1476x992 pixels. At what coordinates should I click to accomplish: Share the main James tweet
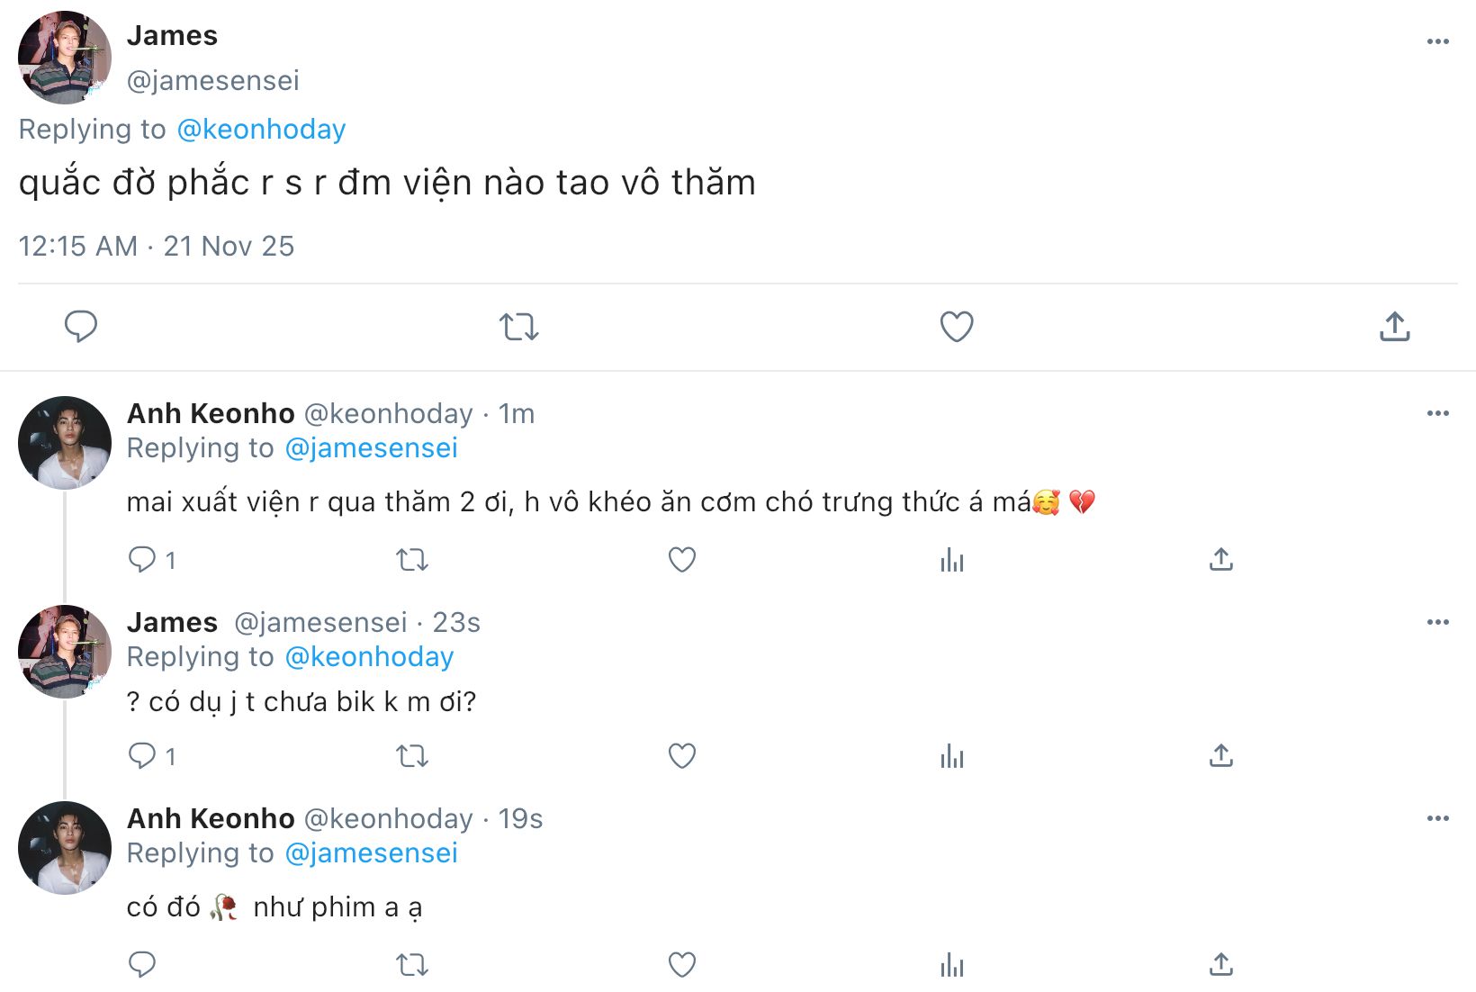point(1394,326)
